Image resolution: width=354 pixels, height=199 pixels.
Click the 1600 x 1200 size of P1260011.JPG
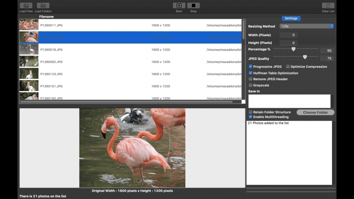pos(161,25)
